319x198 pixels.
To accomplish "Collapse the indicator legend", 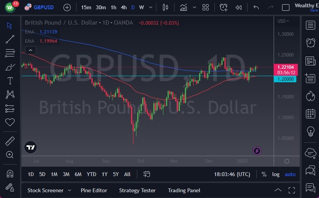I will coord(30,50).
